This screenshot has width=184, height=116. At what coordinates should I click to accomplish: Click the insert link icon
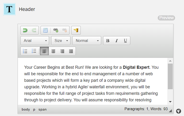point(56,30)
